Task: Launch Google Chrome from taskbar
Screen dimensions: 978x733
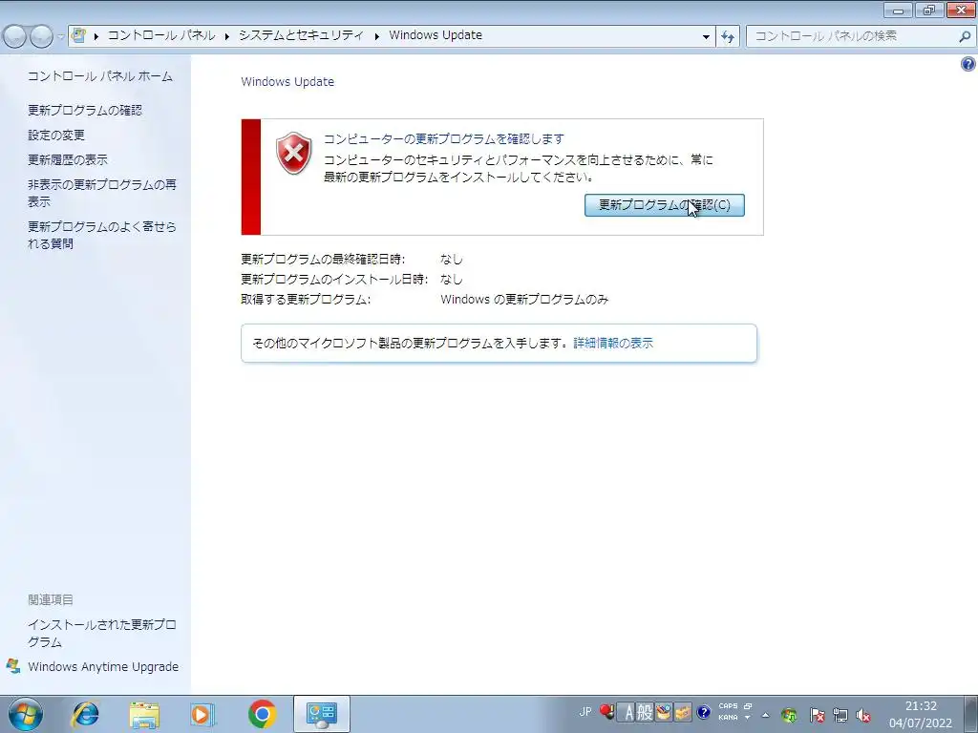Action: click(262, 714)
